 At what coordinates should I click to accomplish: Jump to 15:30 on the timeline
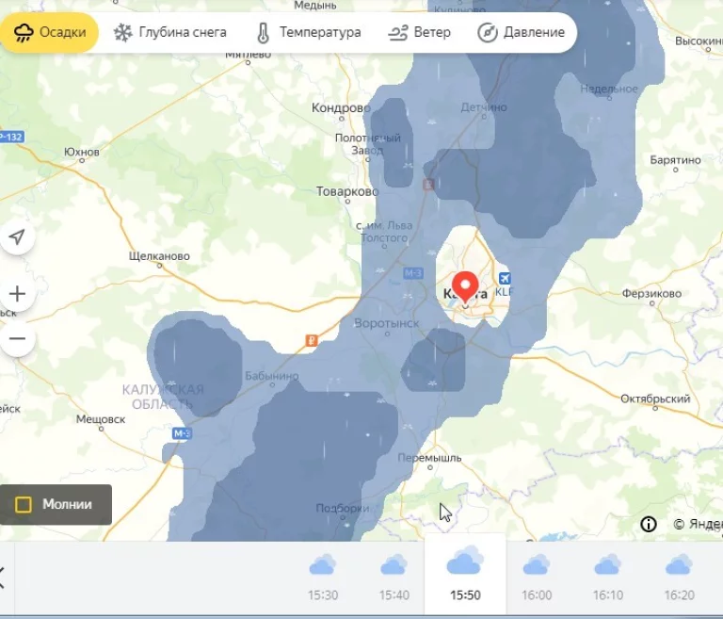point(323,577)
